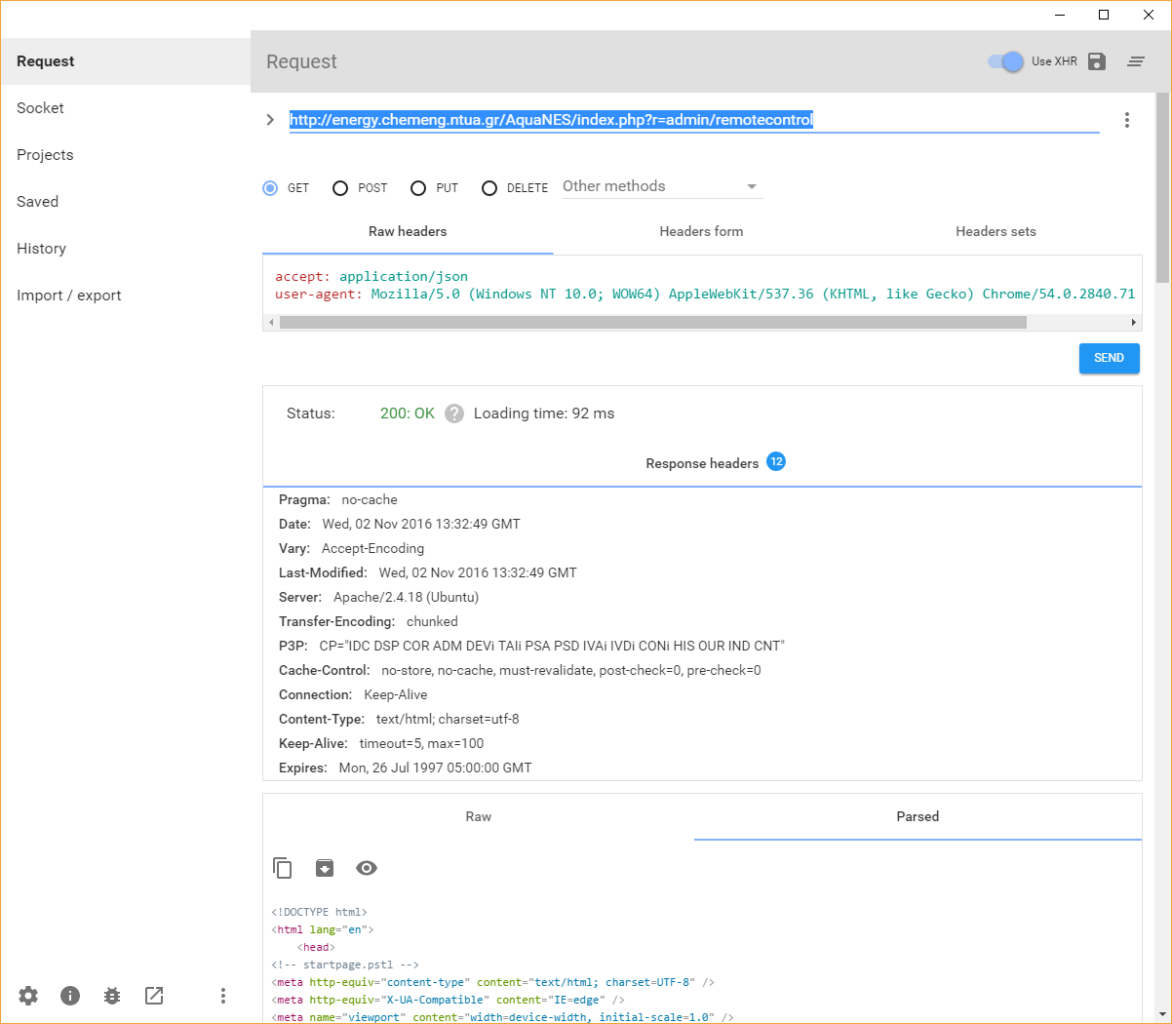Image resolution: width=1172 pixels, height=1024 pixels.
Task: Click the '200: OK' status text
Action: pyautogui.click(x=408, y=414)
